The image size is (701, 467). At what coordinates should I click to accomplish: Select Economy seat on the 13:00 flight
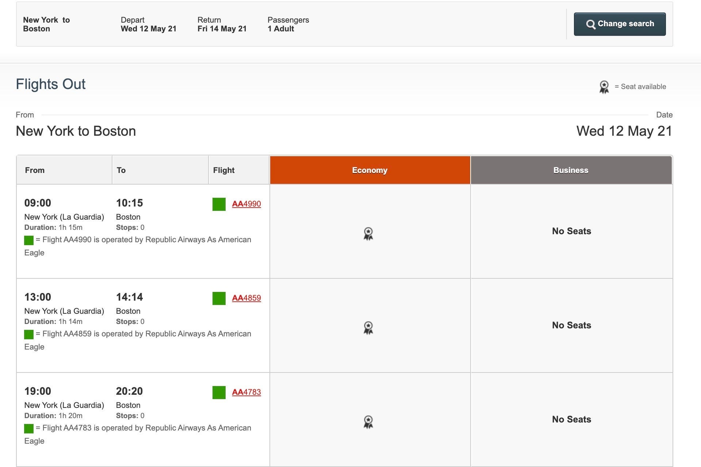tap(368, 328)
